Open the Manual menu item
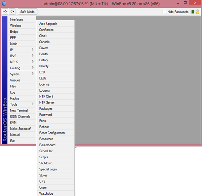202x196 pixels. pyautogui.click(x=22, y=135)
